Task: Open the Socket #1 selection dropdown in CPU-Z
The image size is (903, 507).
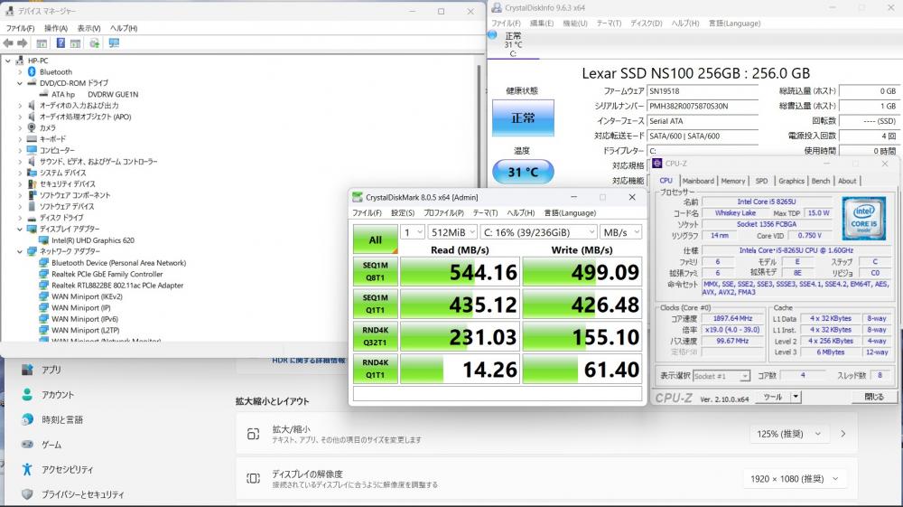Action: [x=721, y=376]
